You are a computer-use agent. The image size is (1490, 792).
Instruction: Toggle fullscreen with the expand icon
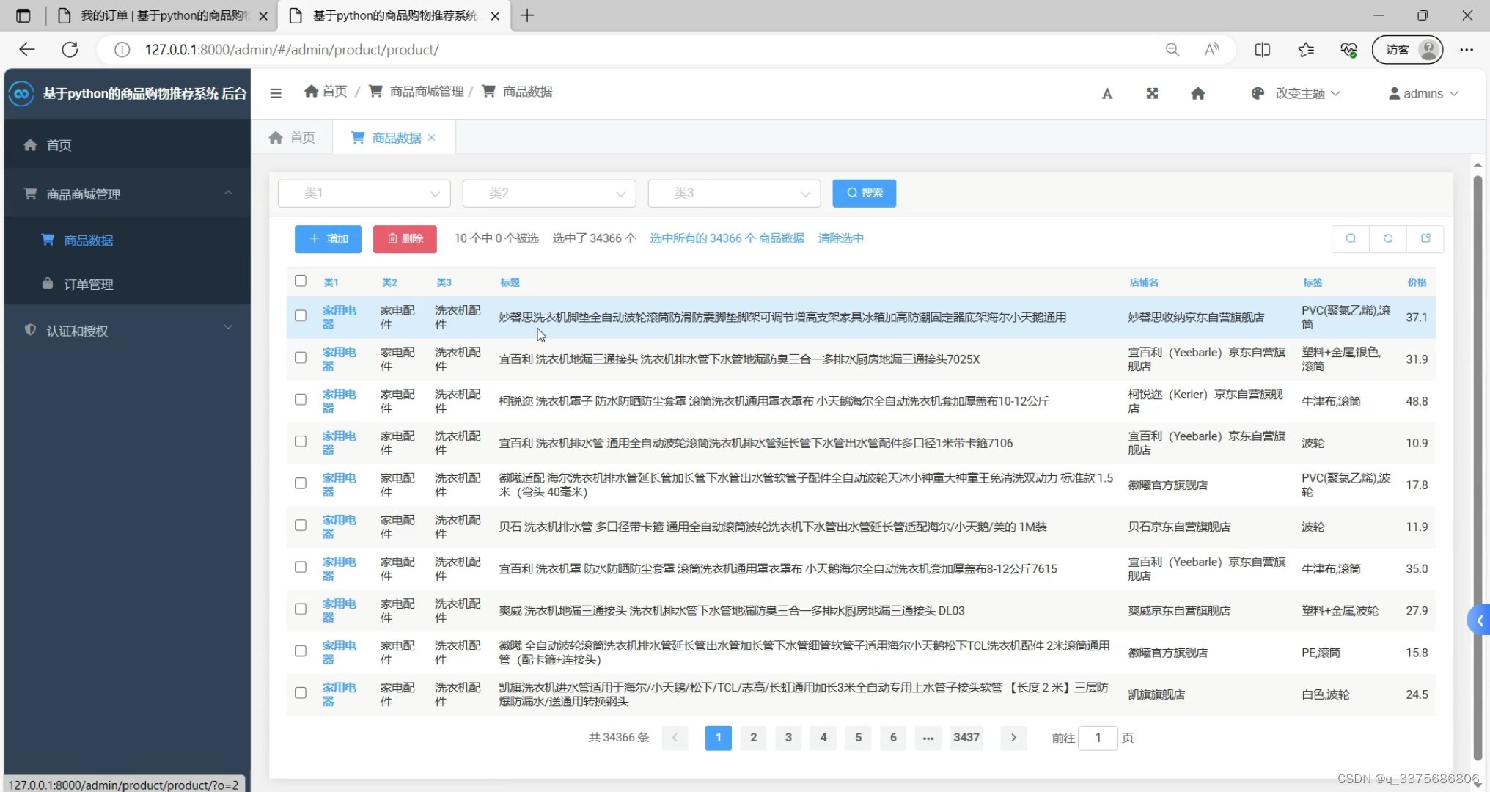click(x=1152, y=94)
